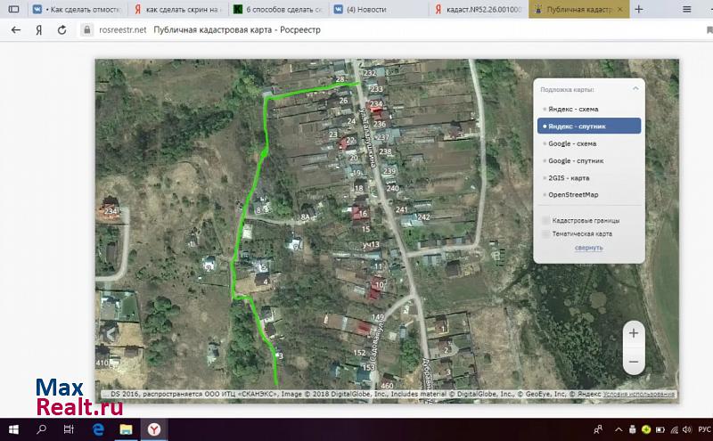This screenshot has width=713, height=441.
Task: Switch to the (4) Новости tab
Action: click(x=377, y=9)
